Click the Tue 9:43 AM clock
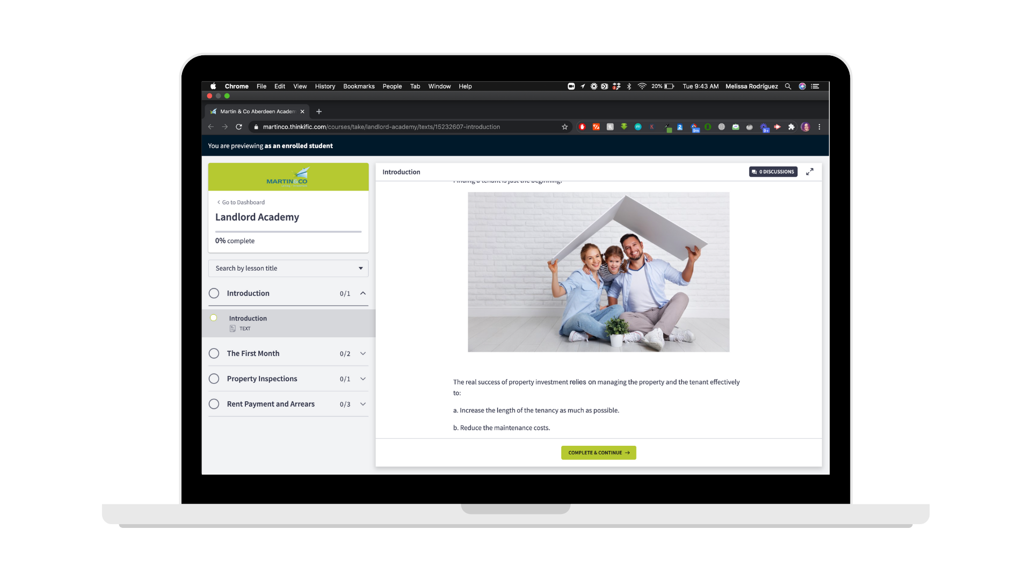 click(x=700, y=86)
